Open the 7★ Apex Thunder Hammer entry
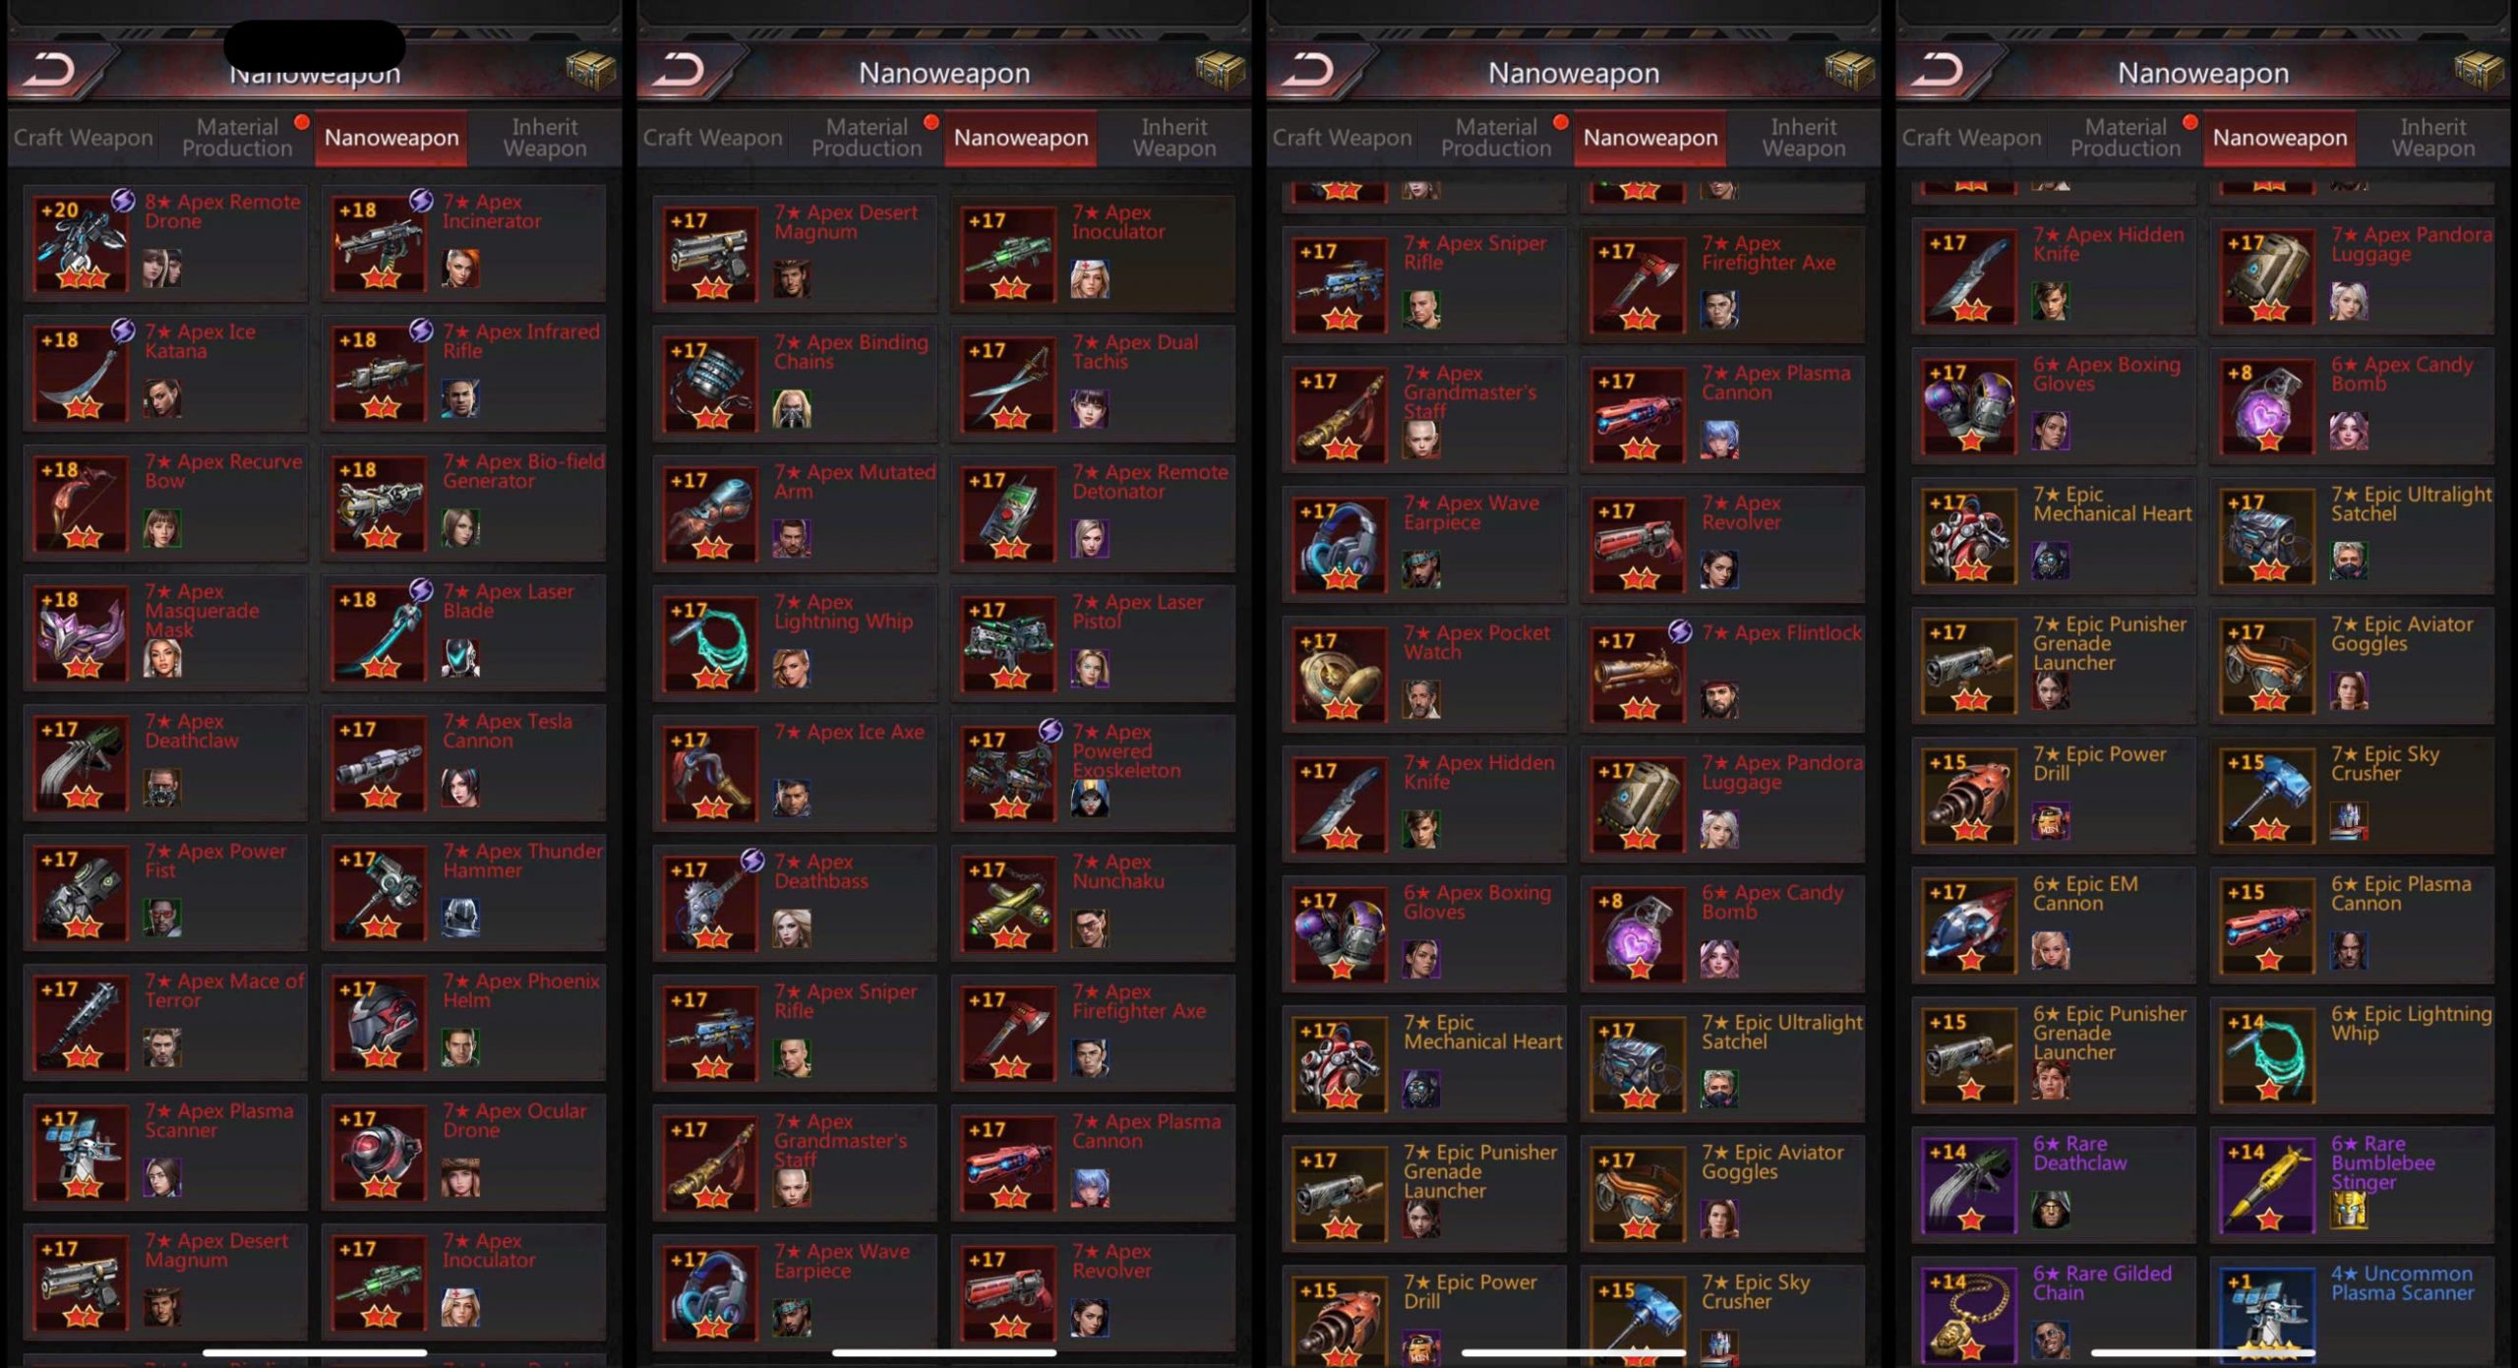2518x1368 pixels. [x=463, y=892]
